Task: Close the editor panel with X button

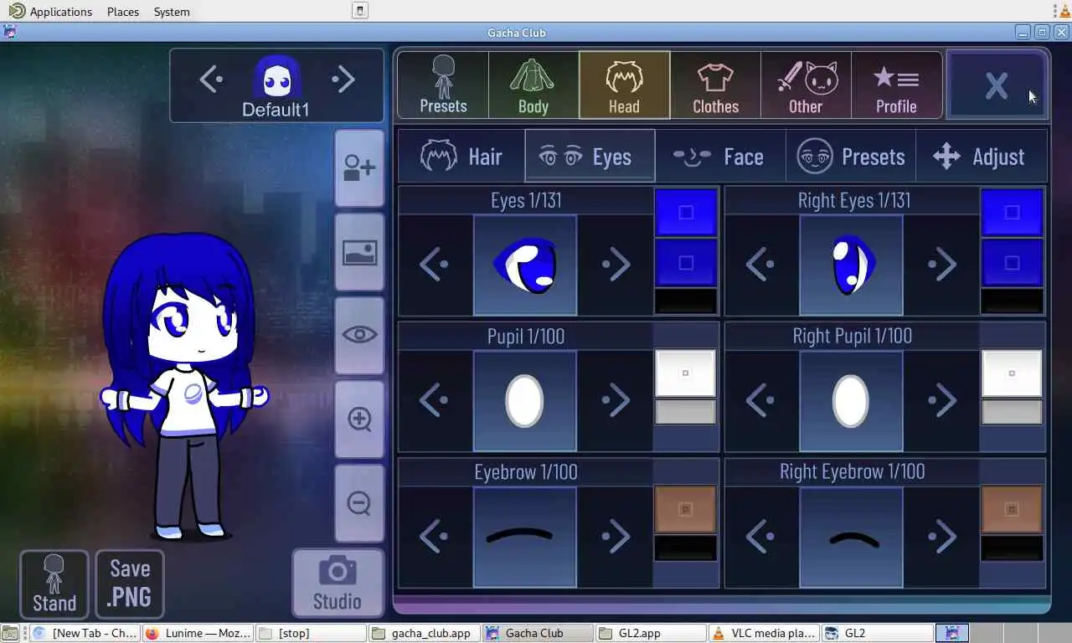Action: (x=997, y=85)
